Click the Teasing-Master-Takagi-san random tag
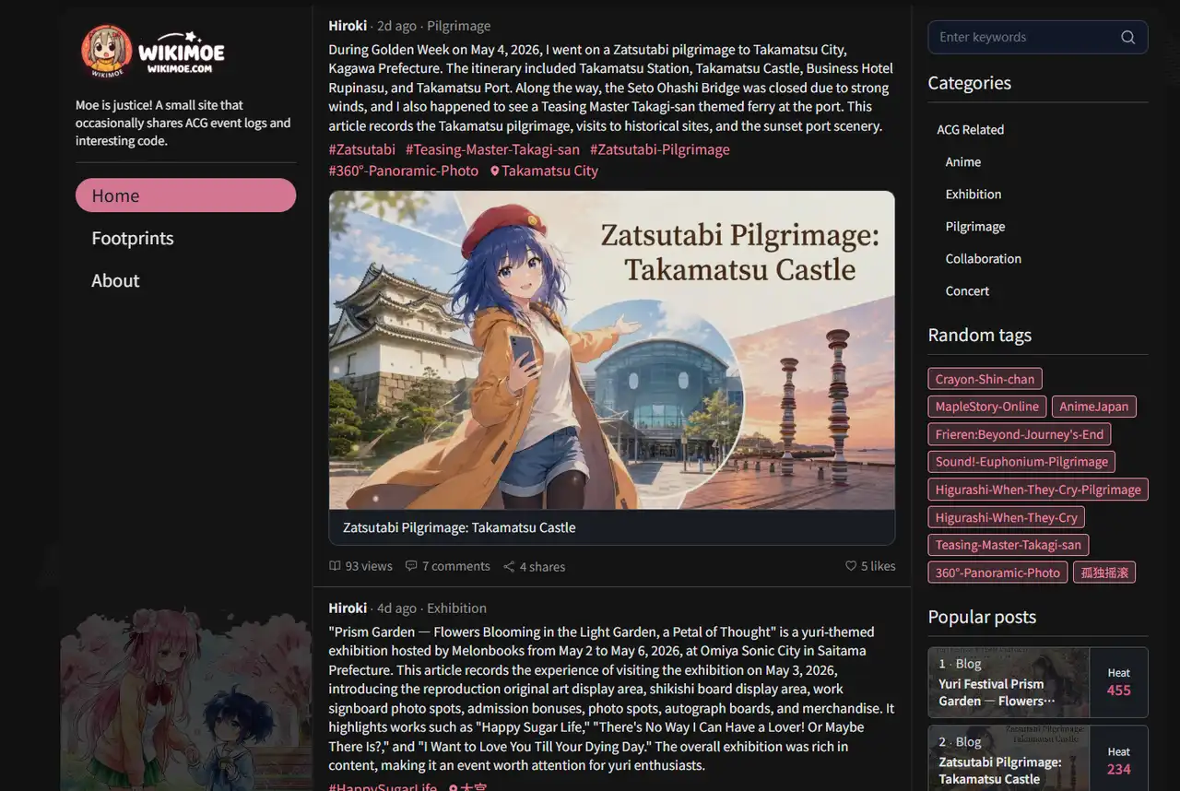 point(1009,545)
